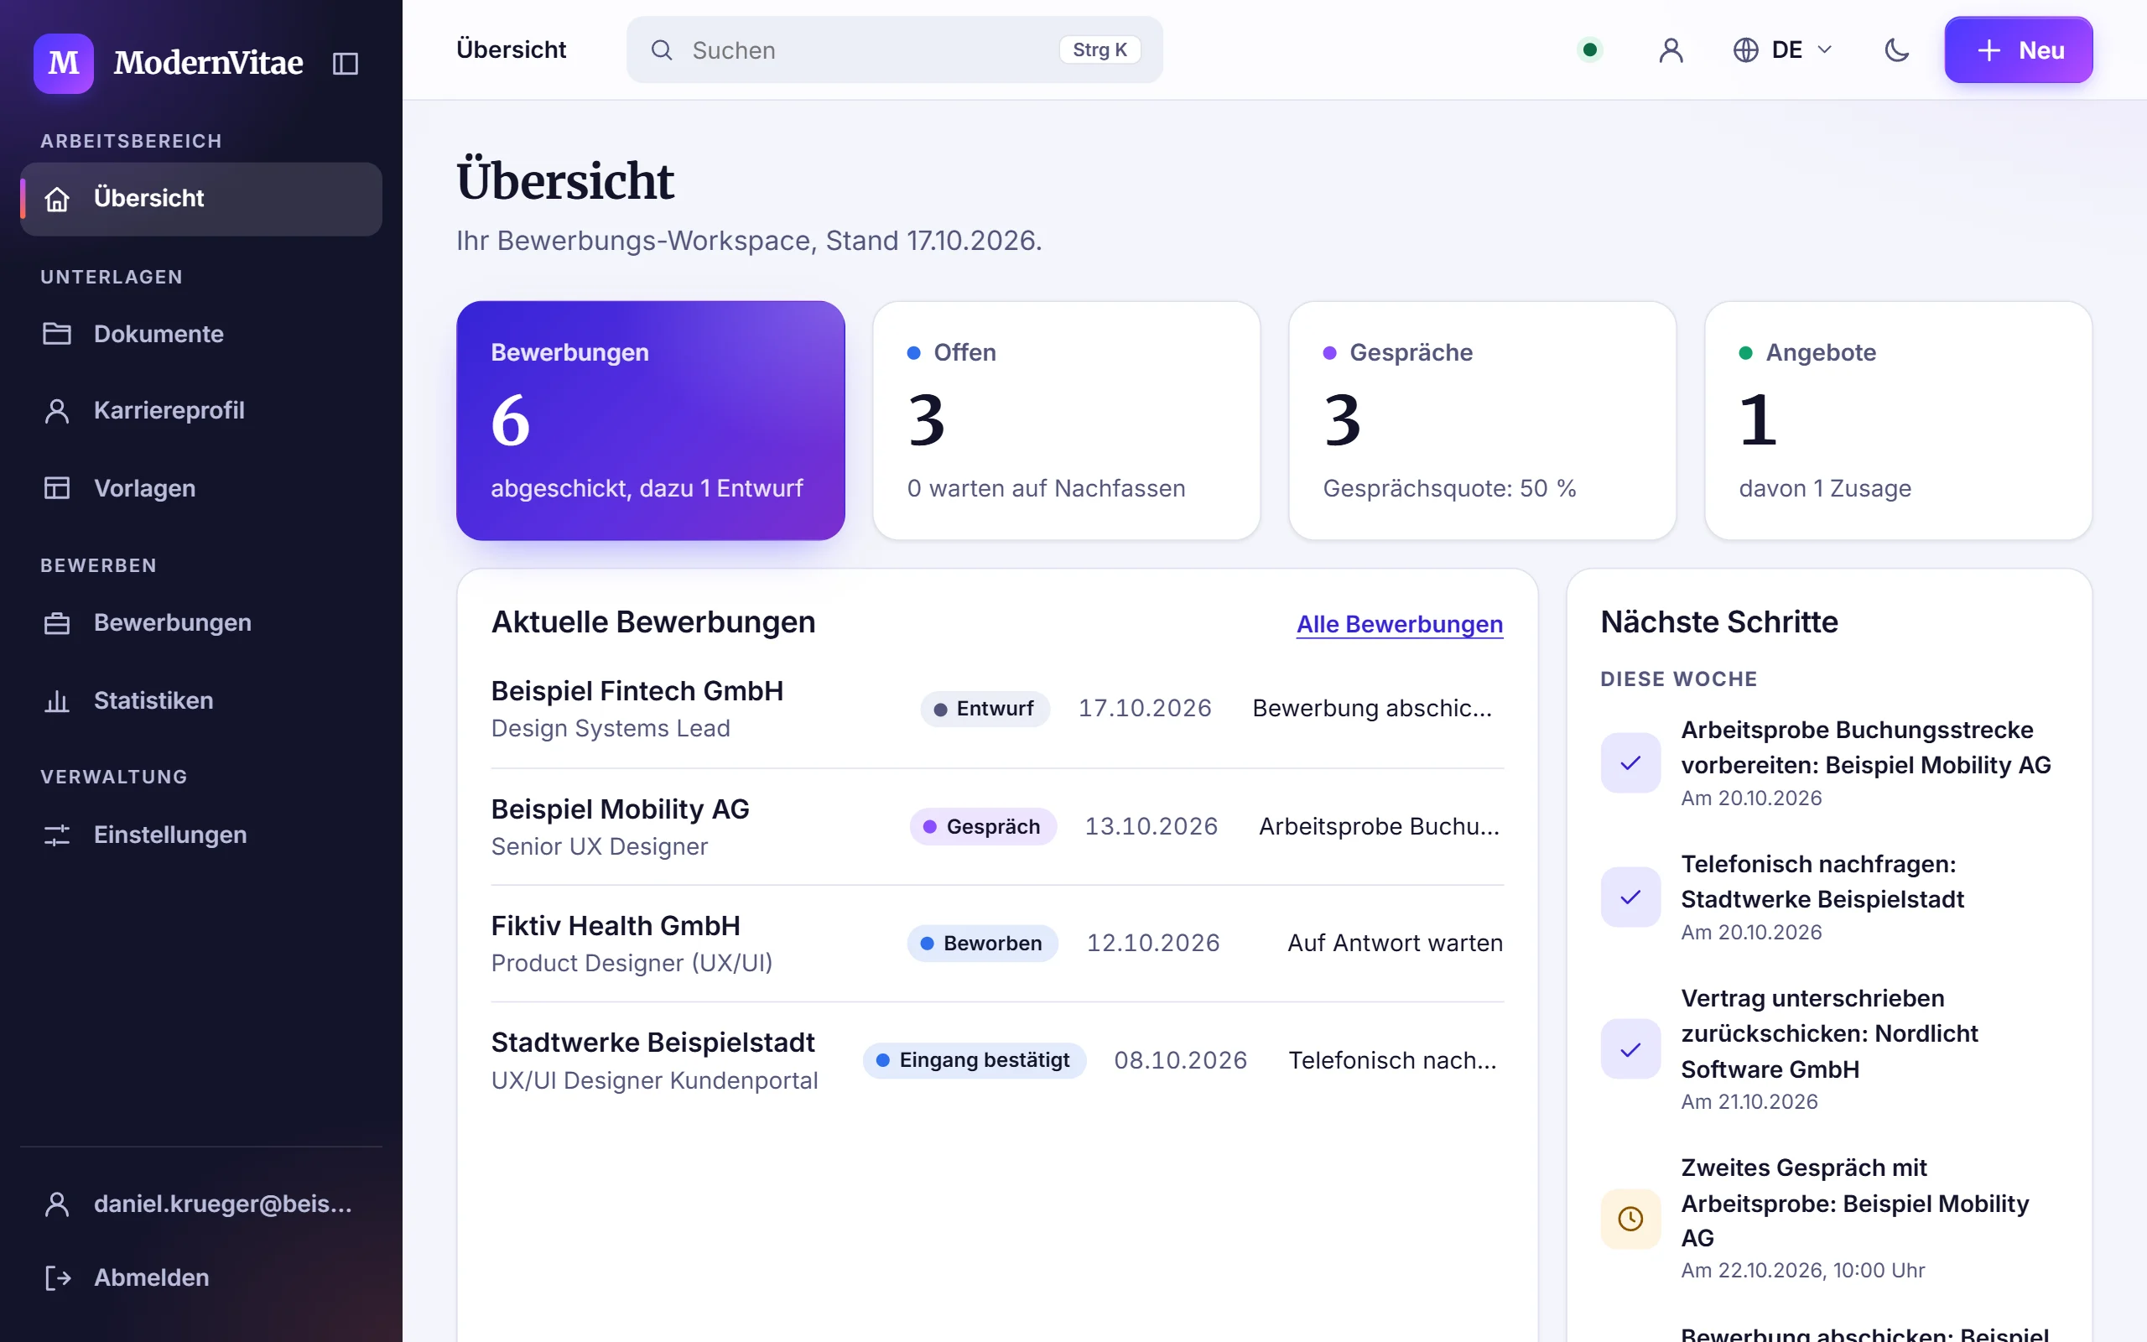Click the Übersicht breadcrumb in top bar

tap(511, 49)
